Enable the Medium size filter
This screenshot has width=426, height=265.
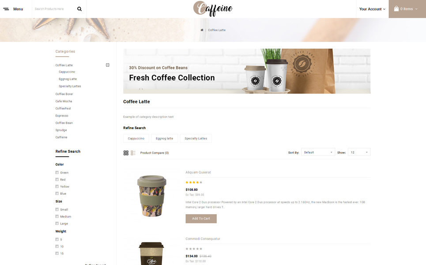(x=57, y=216)
